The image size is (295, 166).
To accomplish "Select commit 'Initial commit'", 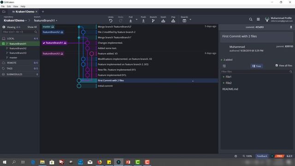I will (x=105, y=86).
